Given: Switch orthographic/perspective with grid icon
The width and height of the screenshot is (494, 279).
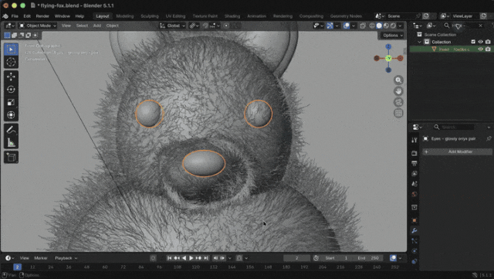Looking at the screenshot, I should click(x=398, y=113).
